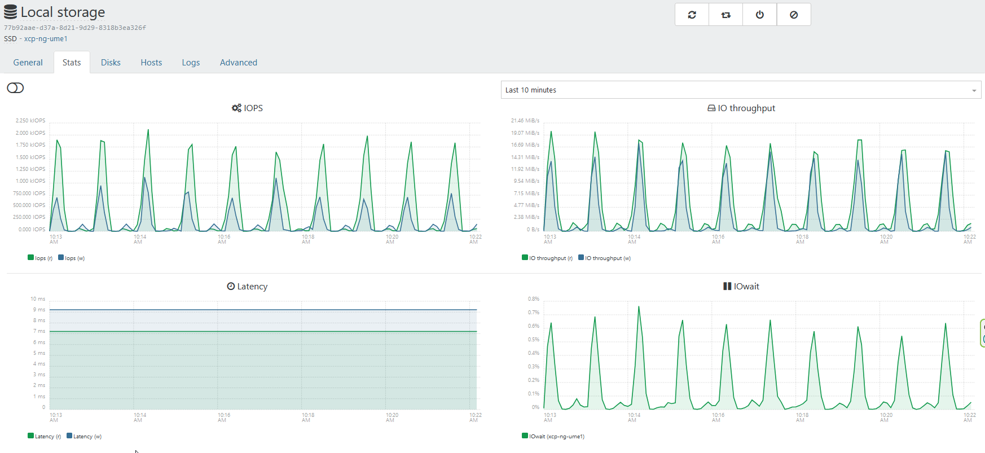
Task: Click the 10 ms axis label on Latency chart
Action: tap(38, 299)
